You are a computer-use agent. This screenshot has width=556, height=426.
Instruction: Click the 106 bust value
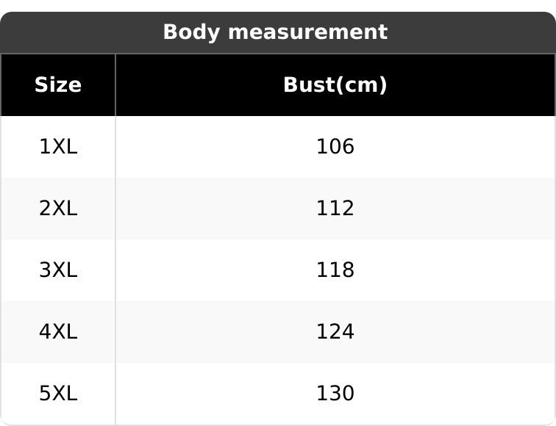click(x=335, y=147)
